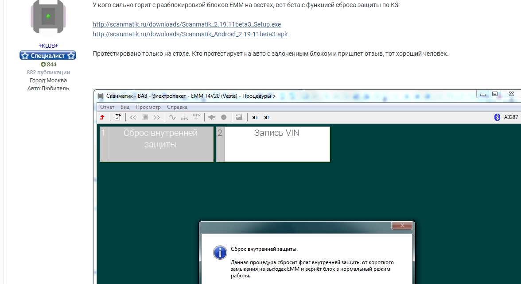Click the red up-arrow back icon
The width and height of the screenshot is (521, 284).
coord(102,117)
